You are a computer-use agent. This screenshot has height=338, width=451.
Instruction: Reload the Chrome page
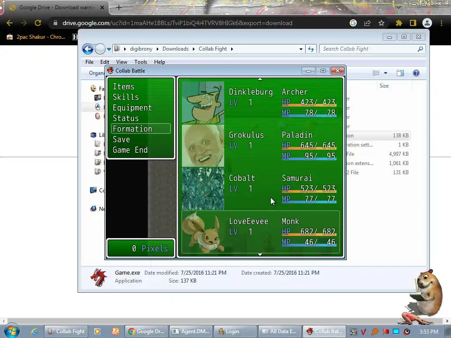(38, 23)
